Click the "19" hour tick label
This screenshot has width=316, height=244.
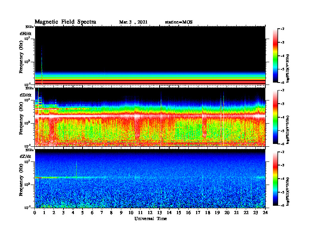click(217, 213)
